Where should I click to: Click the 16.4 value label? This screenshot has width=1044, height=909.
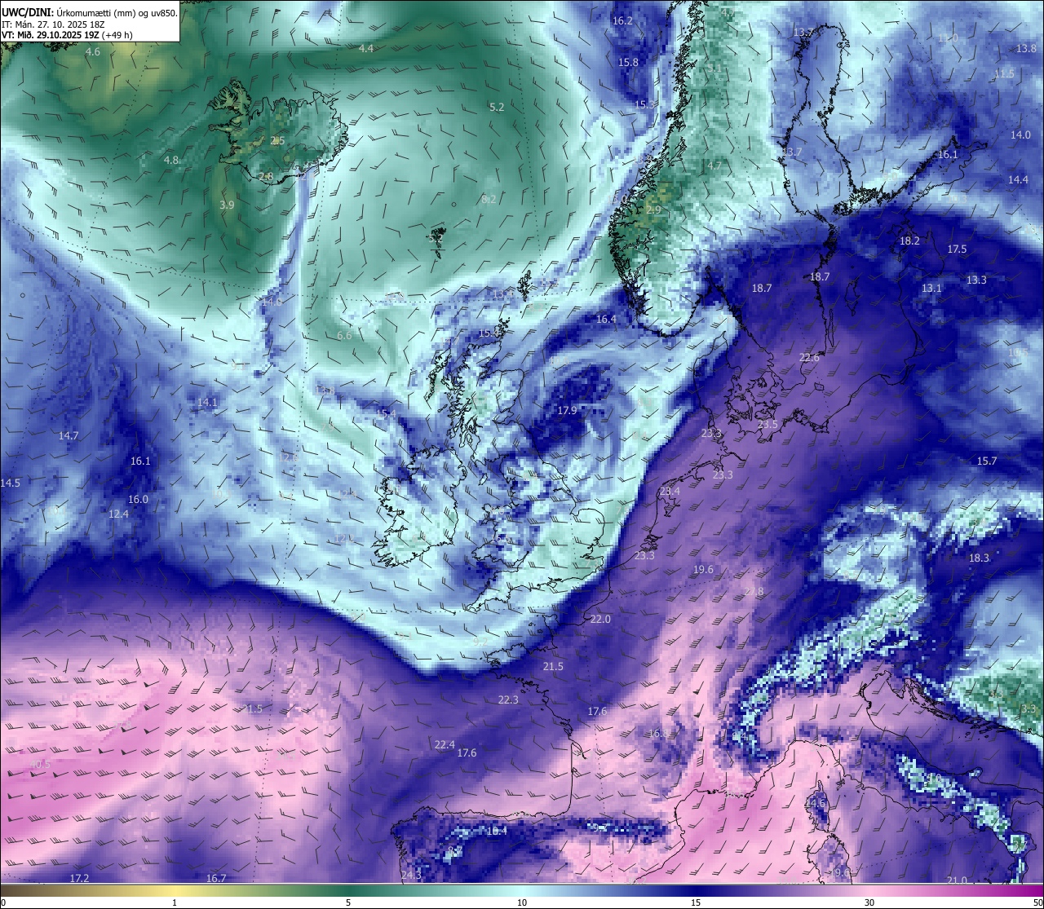pyautogui.click(x=606, y=320)
